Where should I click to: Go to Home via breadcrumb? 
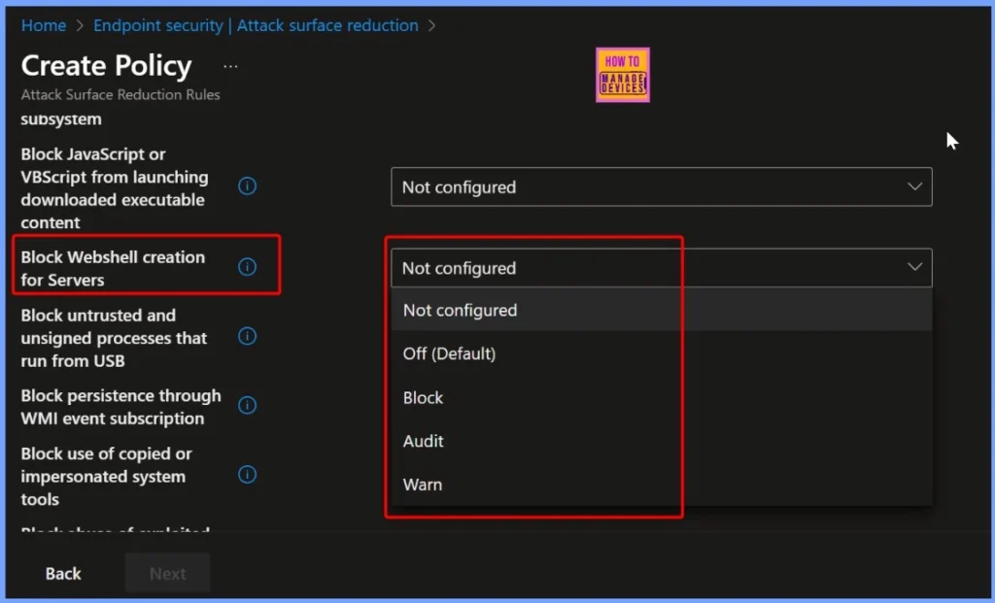click(x=44, y=25)
